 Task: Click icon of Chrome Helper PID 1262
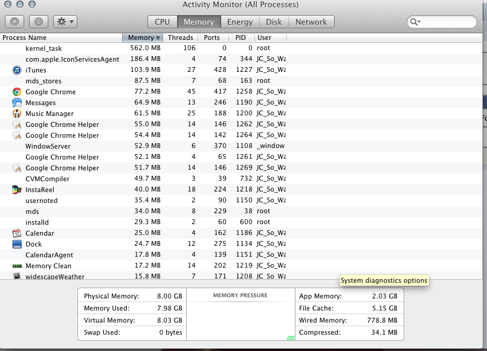click(17, 124)
